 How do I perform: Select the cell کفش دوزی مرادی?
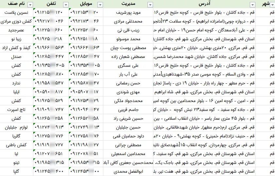click(x=16, y=21)
